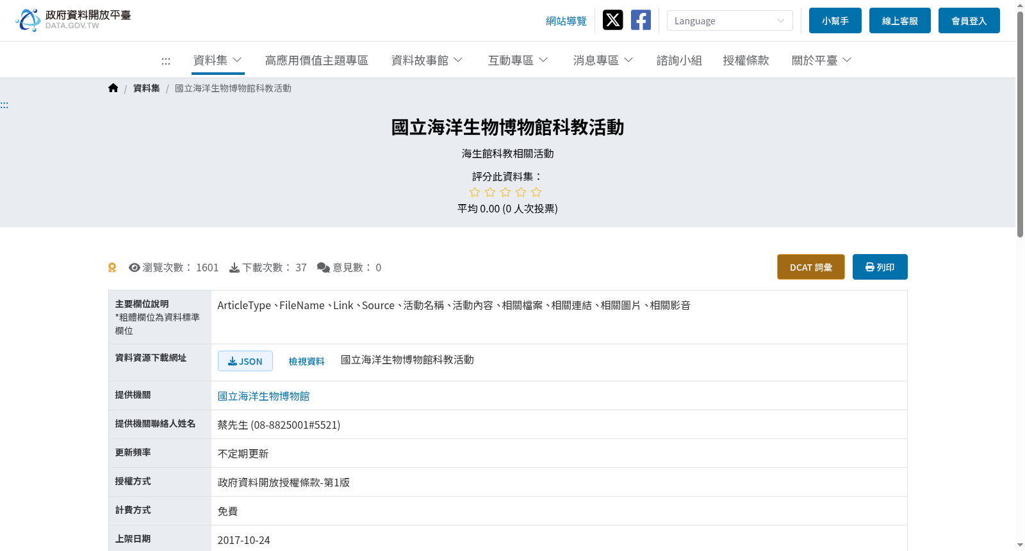Open 高應用價值主題專區 menu item

(x=316, y=60)
